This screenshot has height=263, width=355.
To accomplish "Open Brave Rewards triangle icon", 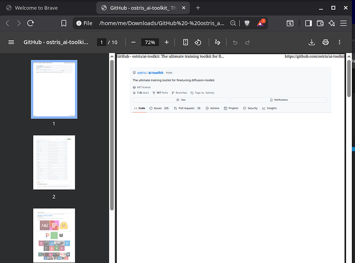I will [x=260, y=23].
